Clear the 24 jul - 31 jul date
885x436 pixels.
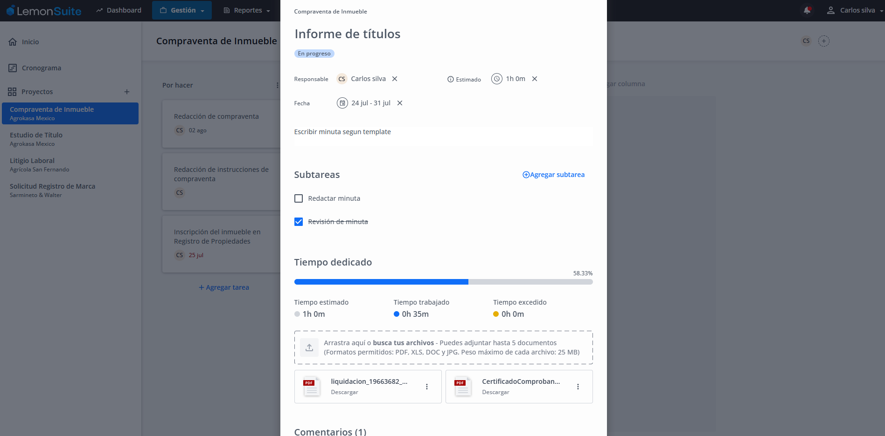coord(400,103)
